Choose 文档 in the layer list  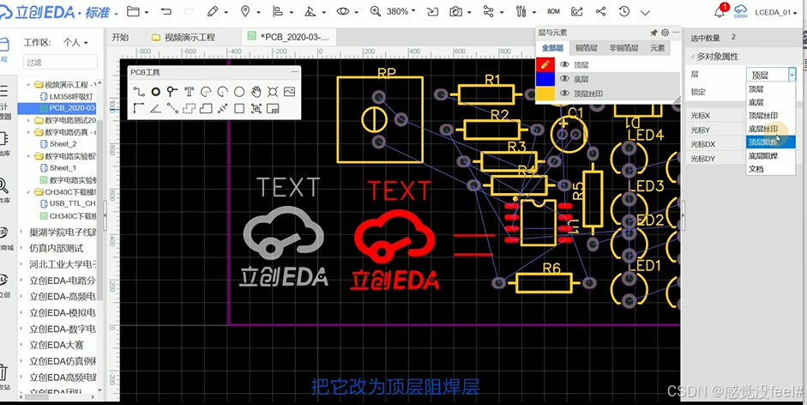click(x=770, y=169)
